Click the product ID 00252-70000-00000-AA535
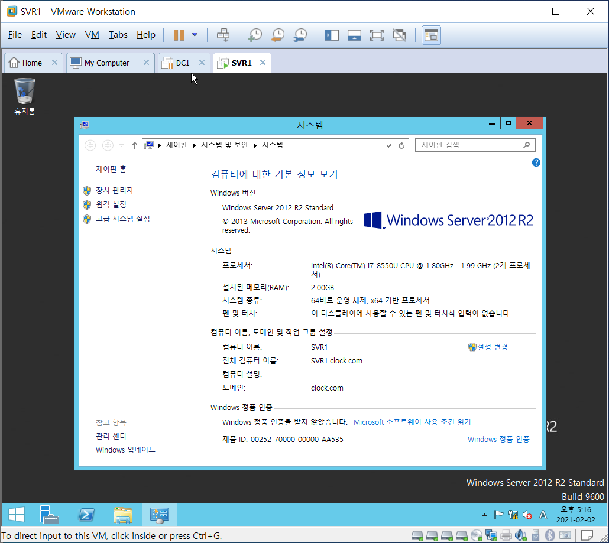The image size is (609, 543). click(297, 440)
